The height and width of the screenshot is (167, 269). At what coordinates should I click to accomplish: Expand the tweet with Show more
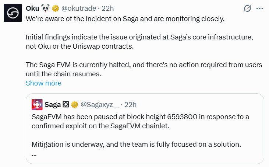click(43, 83)
